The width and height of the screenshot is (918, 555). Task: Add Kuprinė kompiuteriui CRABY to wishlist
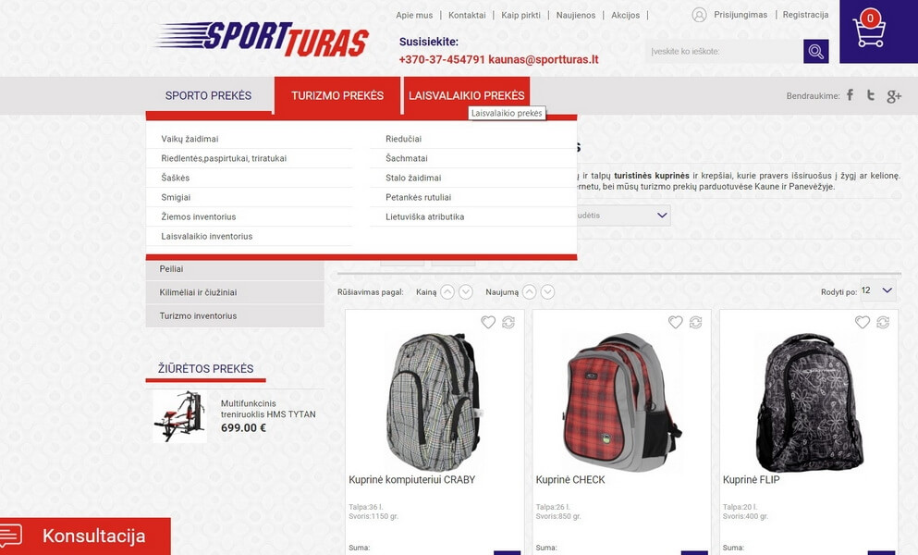pyautogui.click(x=488, y=322)
